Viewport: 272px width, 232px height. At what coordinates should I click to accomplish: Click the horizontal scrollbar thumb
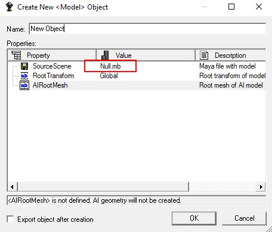pos(103,187)
